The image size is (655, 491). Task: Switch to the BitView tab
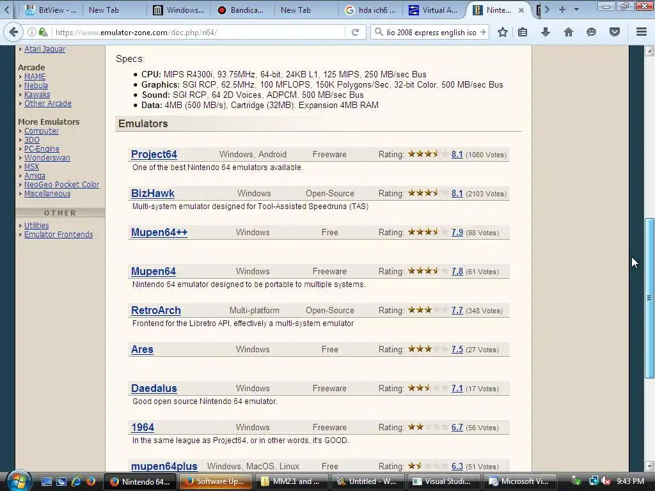tap(51, 10)
